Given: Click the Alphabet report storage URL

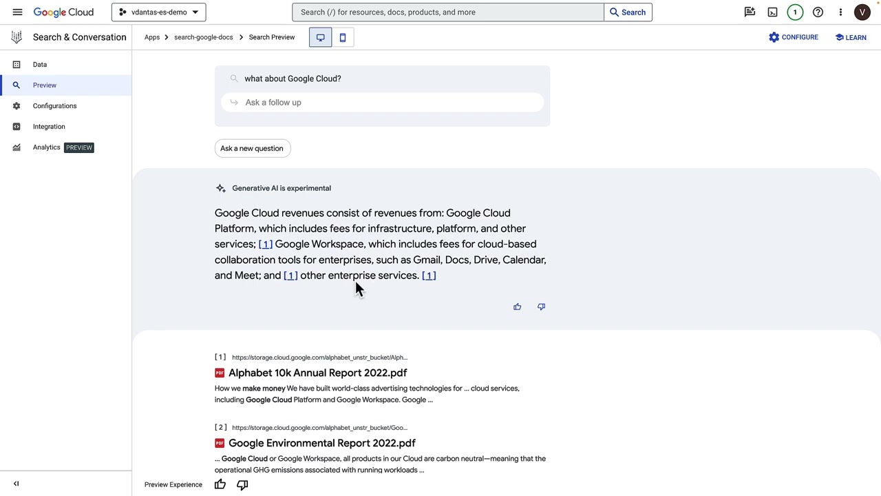Looking at the screenshot, I should 319,358.
